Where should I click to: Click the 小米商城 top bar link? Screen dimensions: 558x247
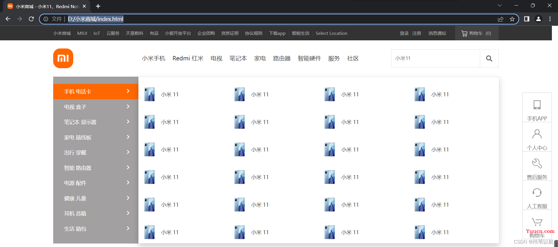(x=62, y=33)
